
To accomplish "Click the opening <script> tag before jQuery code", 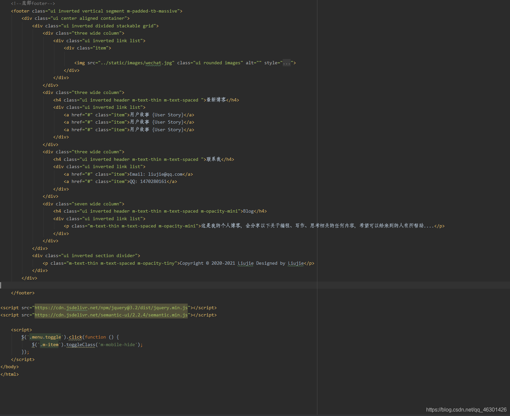I will click(x=21, y=330).
